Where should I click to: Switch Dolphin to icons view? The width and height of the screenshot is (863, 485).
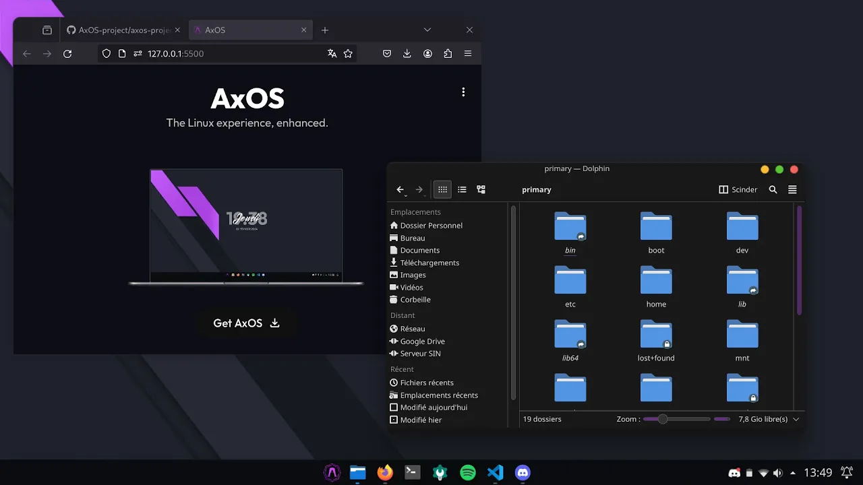pyautogui.click(x=442, y=190)
